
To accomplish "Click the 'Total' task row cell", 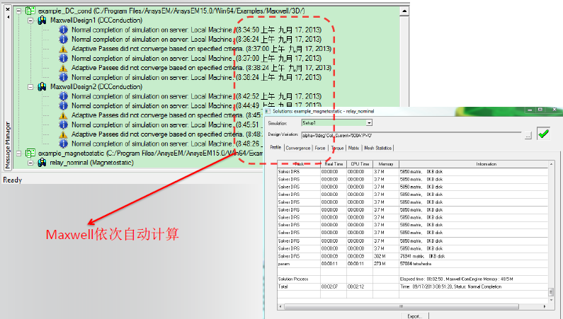I will point(299,286).
